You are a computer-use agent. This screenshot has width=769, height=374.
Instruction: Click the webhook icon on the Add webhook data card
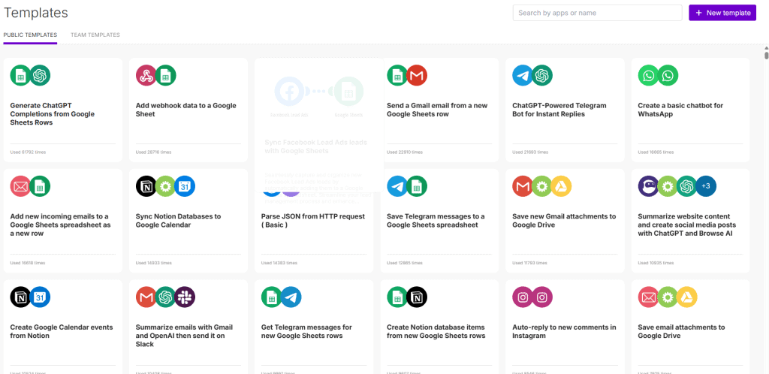click(146, 76)
